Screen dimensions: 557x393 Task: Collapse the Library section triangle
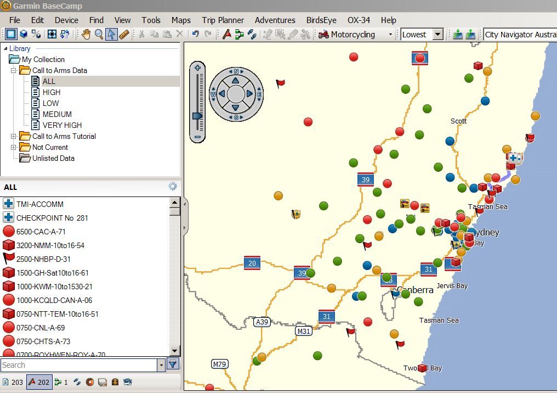coord(5,48)
